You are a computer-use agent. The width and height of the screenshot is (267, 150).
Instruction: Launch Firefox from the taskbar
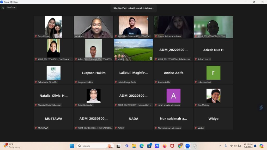coord(164,146)
